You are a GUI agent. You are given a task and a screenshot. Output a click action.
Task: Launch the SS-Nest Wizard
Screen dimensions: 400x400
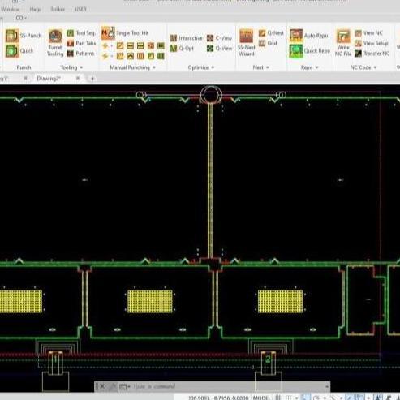coord(247,43)
